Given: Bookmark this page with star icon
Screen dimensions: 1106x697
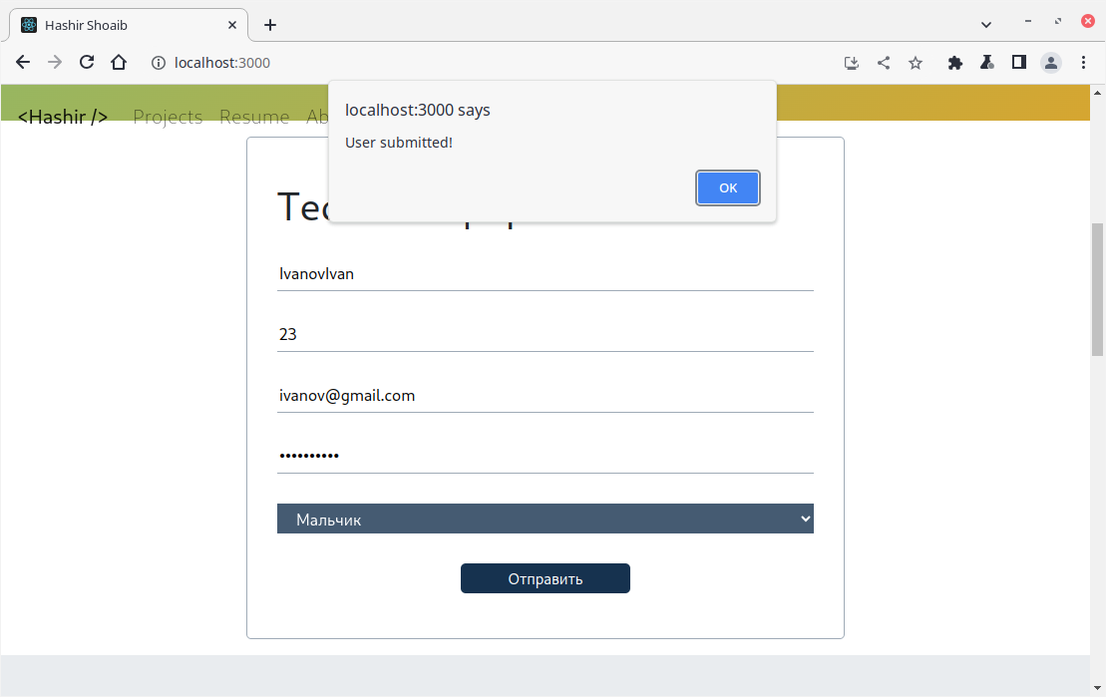Looking at the screenshot, I should (x=916, y=63).
